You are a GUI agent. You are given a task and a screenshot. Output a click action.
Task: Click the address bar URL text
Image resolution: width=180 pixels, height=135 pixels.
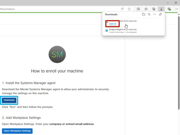[7, 9]
